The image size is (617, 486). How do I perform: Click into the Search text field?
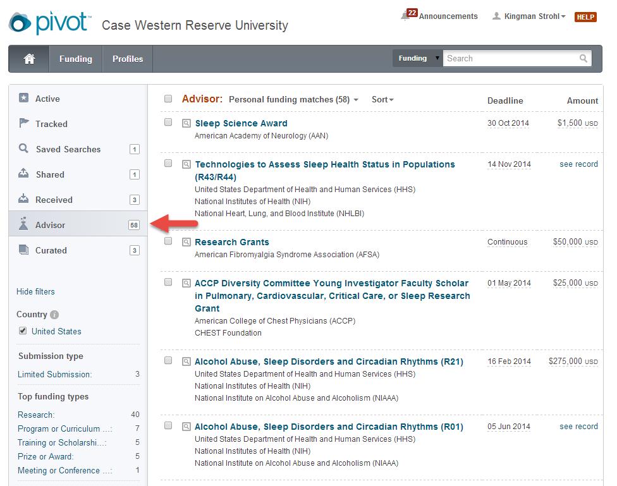(511, 59)
